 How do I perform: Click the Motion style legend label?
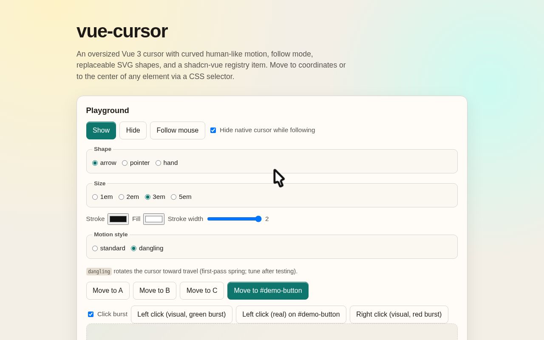111,235
